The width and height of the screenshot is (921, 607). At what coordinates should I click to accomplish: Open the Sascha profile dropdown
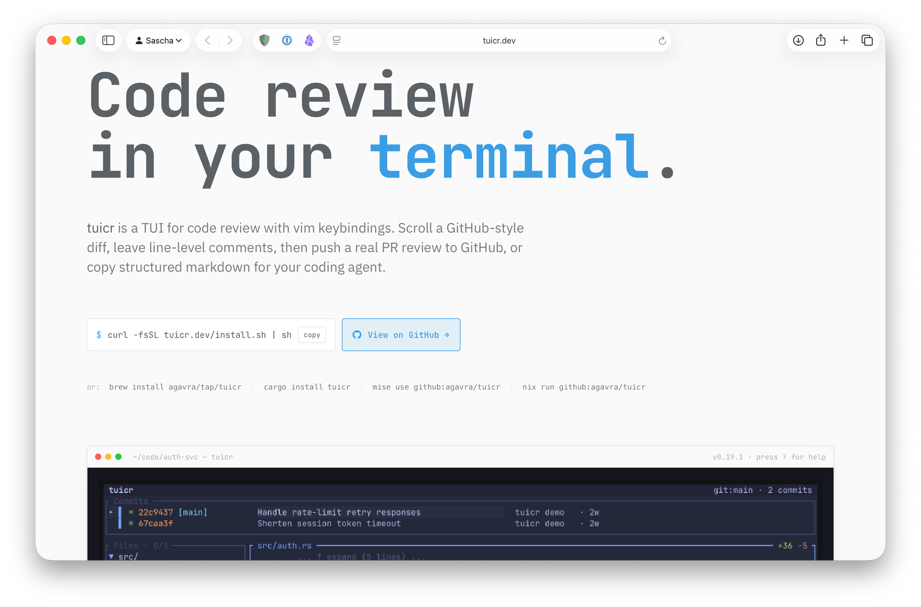[x=158, y=40]
